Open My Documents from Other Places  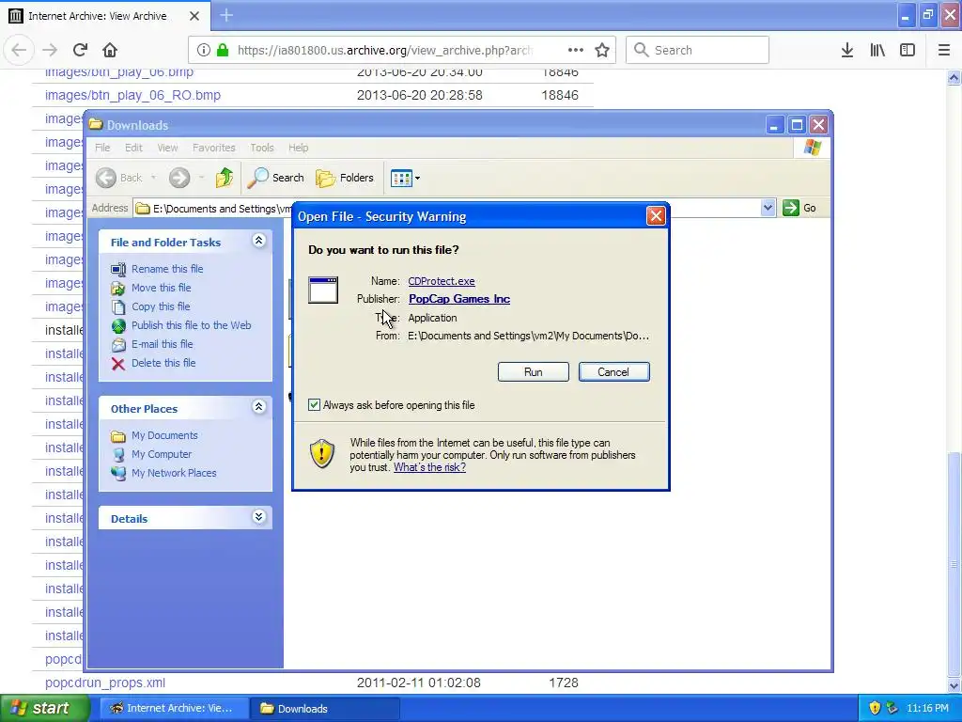pyautogui.click(x=164, y=435)
